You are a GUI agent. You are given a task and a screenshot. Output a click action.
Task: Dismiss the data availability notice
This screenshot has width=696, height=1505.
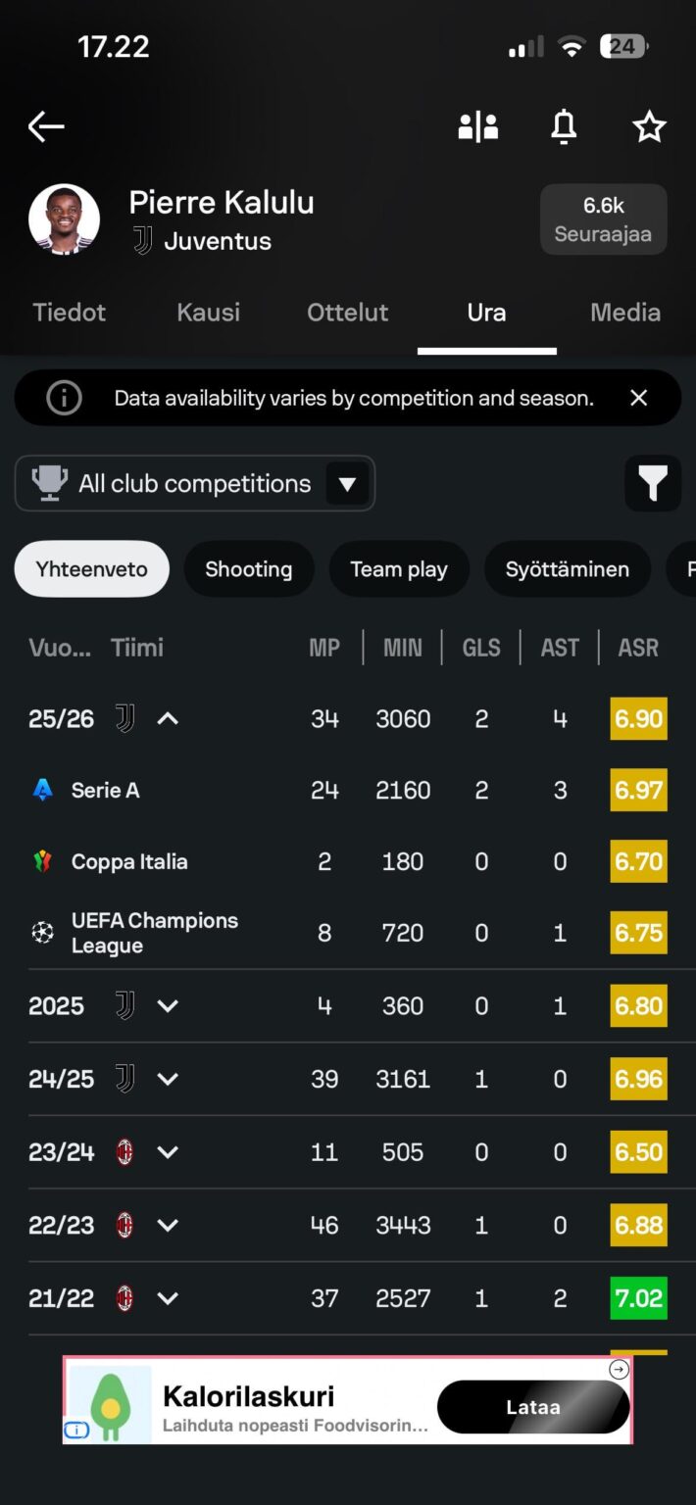click(x=639, y=398)
